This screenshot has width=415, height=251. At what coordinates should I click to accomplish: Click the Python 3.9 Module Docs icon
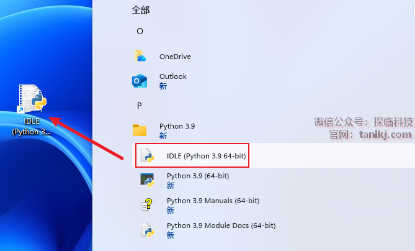[147, 230]
